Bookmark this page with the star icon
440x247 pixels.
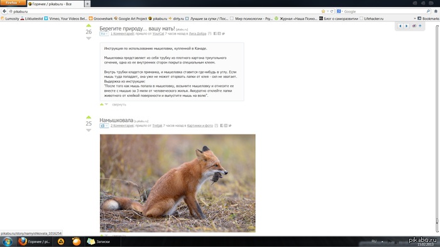click(323, 11)
